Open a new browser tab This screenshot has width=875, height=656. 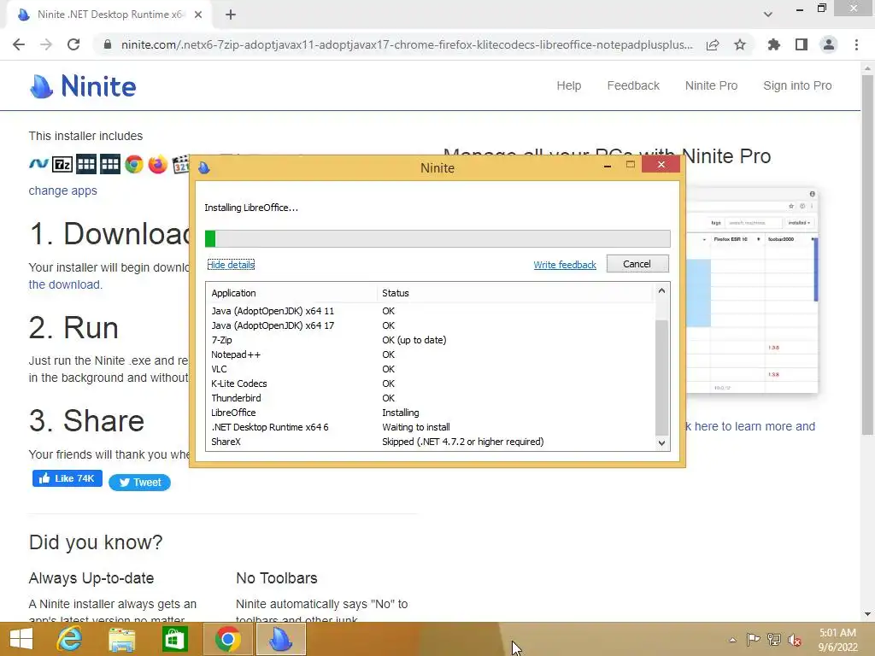(x=231, y=15)
